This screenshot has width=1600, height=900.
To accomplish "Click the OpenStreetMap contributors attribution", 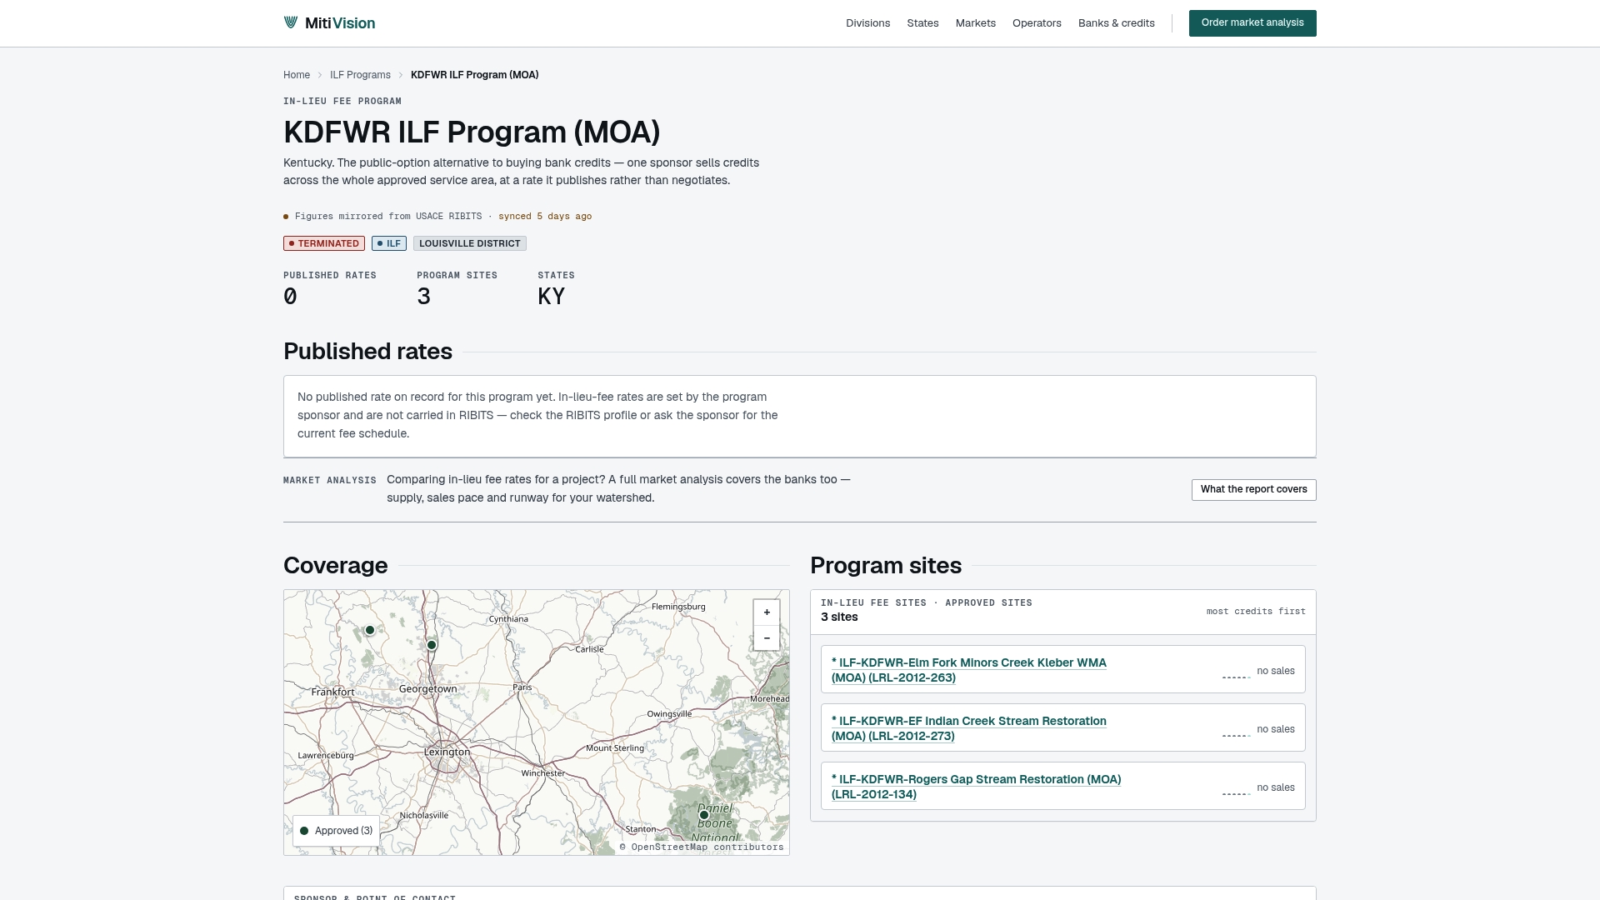I will tap(702, 847).
